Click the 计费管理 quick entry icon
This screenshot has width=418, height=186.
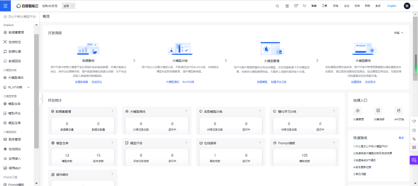coord(358,110)
